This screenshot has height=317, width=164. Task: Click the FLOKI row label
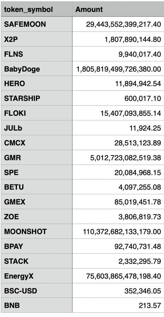click(x=36, y=113)
